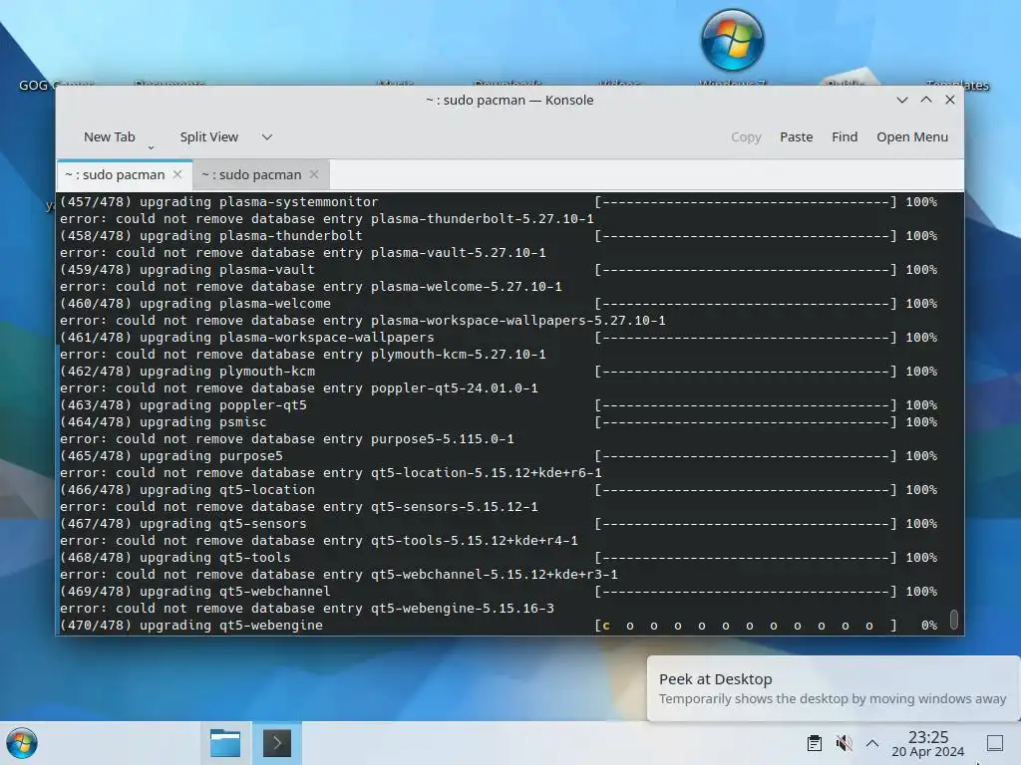Open the clipboard tray icon
Viewport: 1021px width, 765px height.
pos(814,743)
